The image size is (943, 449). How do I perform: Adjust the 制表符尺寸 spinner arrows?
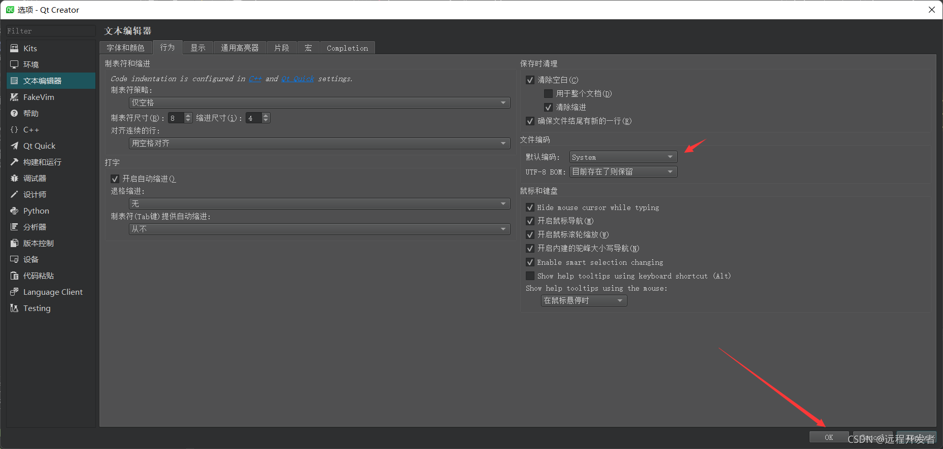(188, 118)
